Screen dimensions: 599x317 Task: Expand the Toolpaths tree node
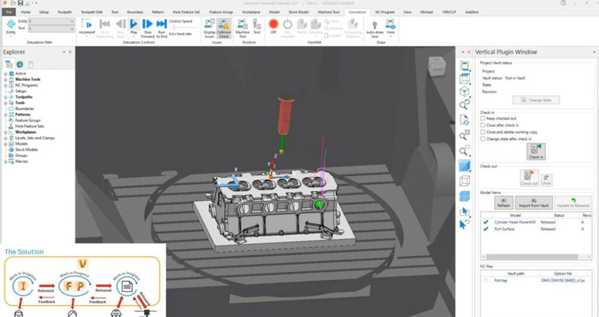[5, 97]
